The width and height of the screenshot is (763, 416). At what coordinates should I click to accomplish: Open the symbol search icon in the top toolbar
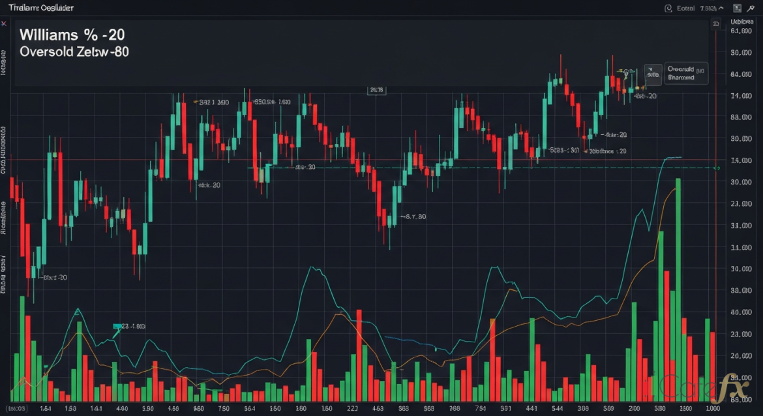coord(668,8)
